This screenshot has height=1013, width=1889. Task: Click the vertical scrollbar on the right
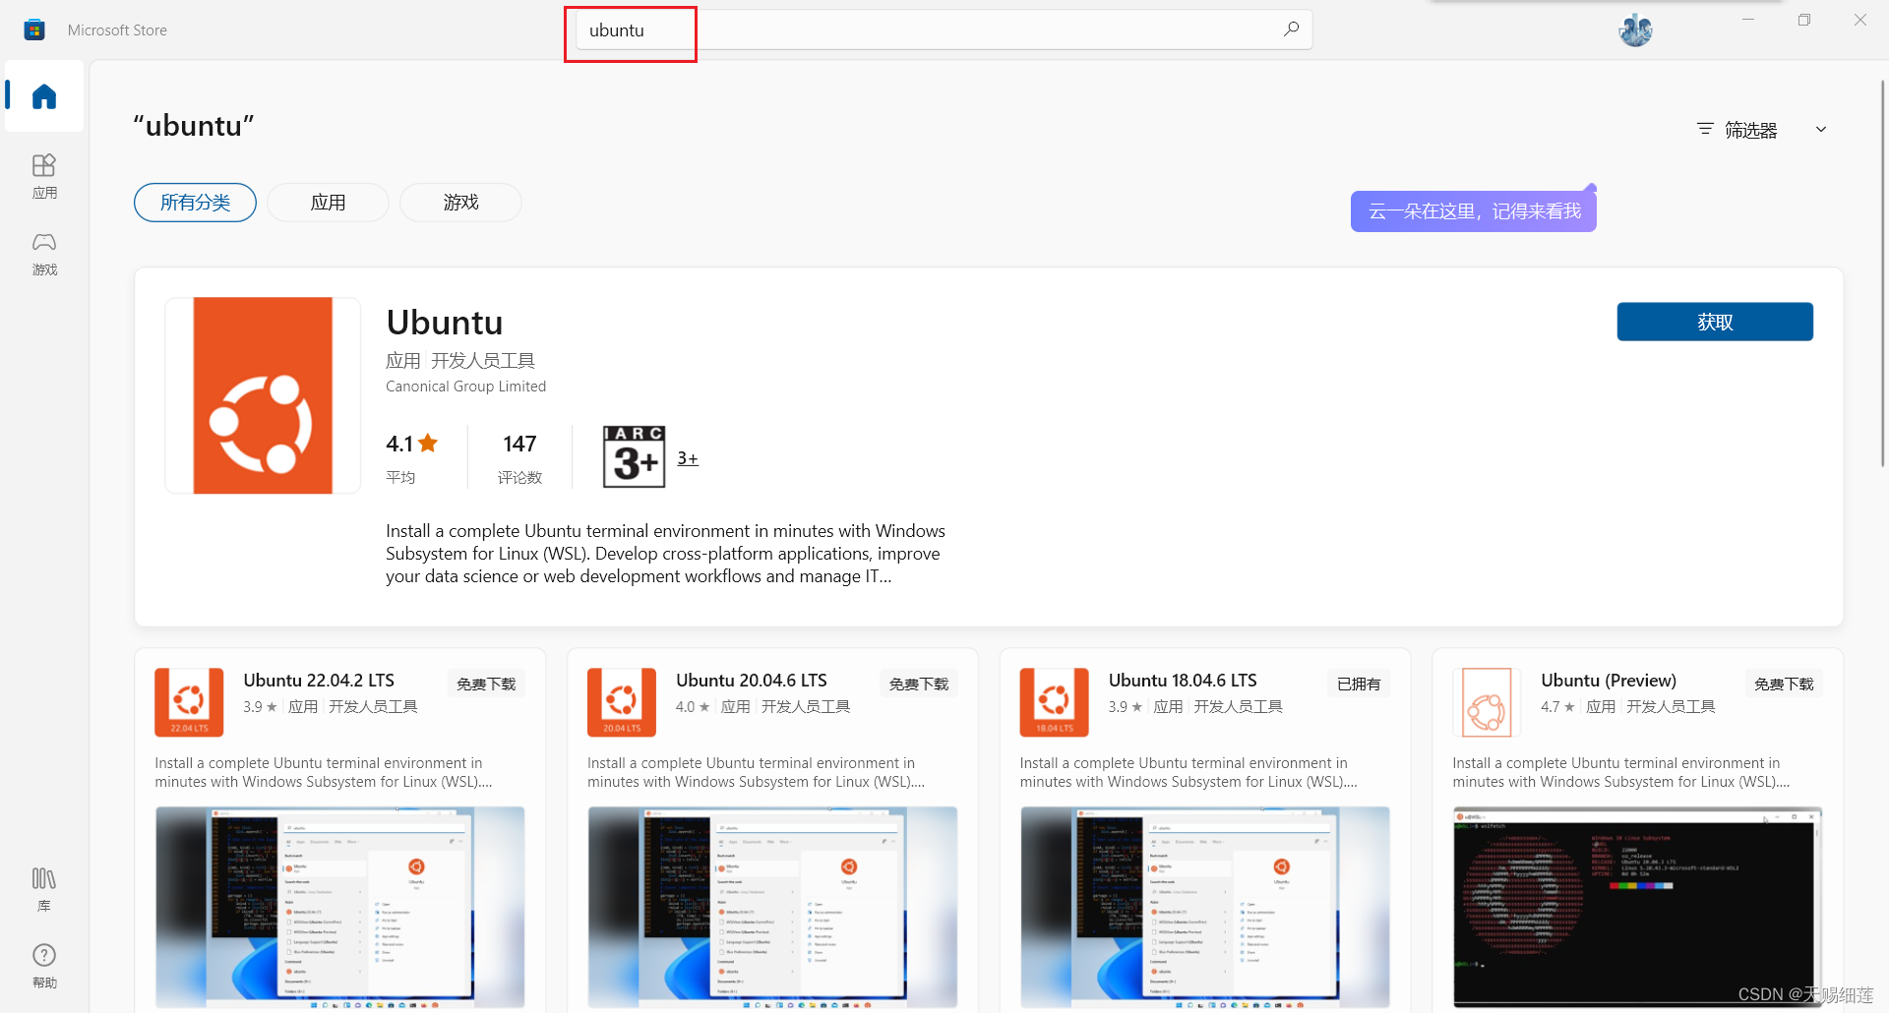(1882, 273)
